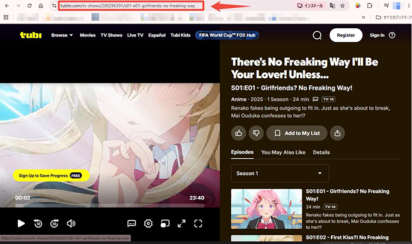Screen dimensions: 412x244
Task: Open the TV Shows menu item
Action: click(111, 35)
